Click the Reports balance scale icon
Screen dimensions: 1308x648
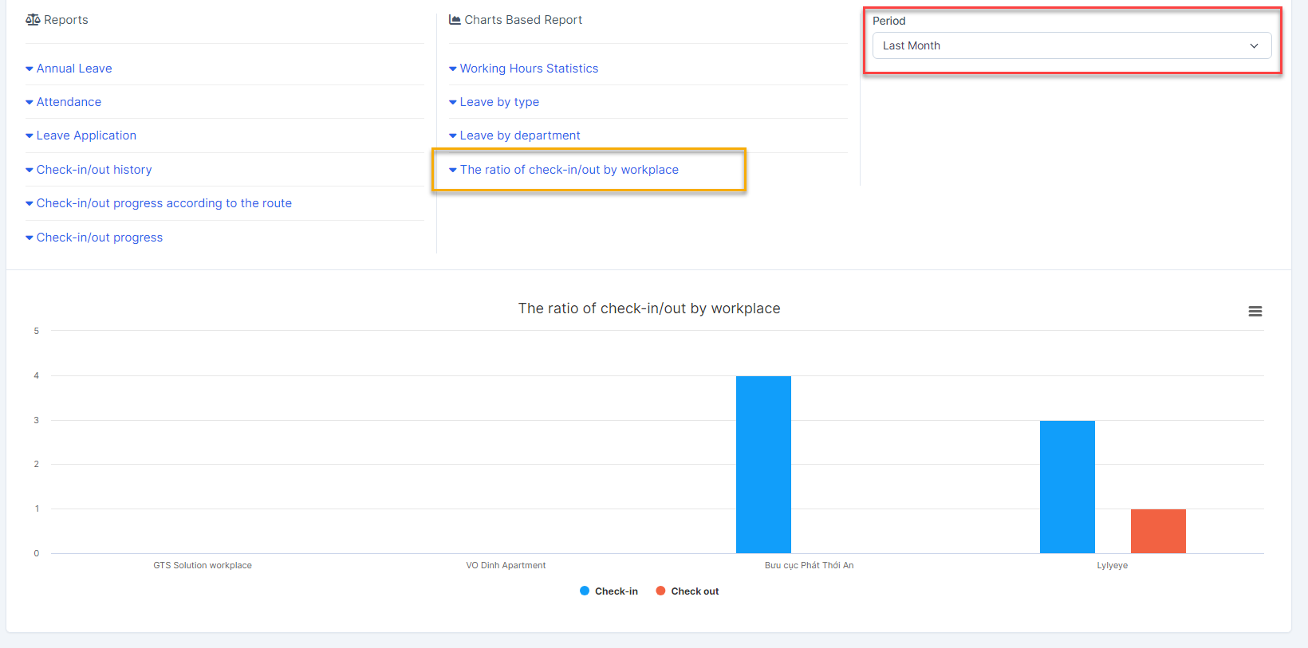[33, 20]
